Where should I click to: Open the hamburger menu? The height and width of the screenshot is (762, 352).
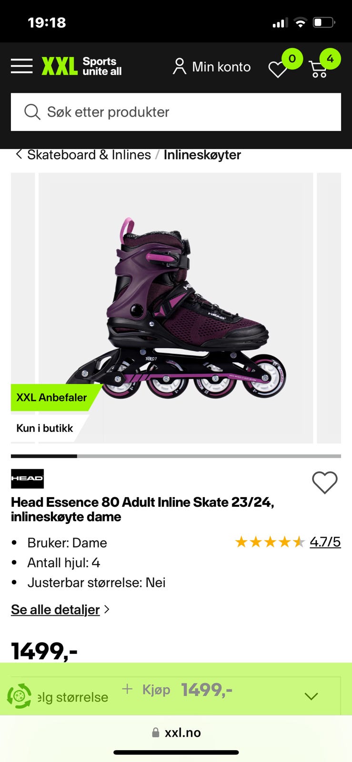point(22,66)
